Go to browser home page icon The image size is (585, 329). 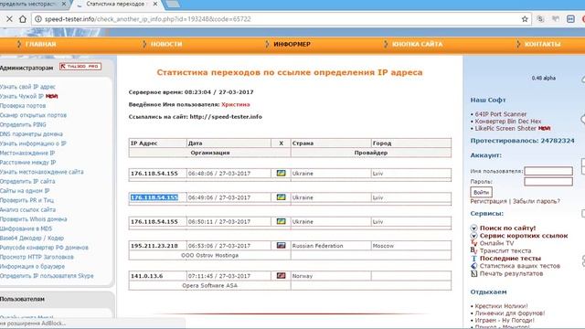coord(23,19)
